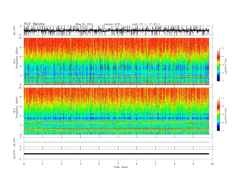Click the '5' tick on the time axis
239x184 pixels.
(118, 164)
